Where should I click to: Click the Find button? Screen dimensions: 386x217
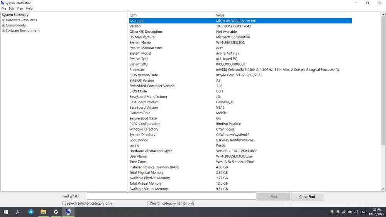pos(274,197)
